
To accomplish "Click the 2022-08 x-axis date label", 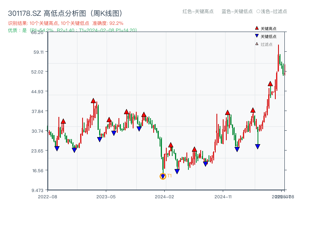I will click(47, 197).
